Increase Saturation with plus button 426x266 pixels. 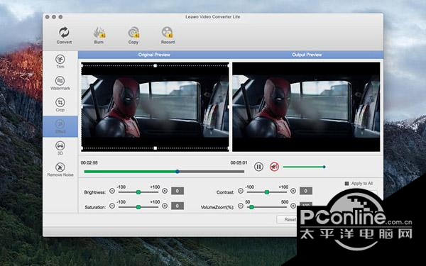click(x=165, y=206)
